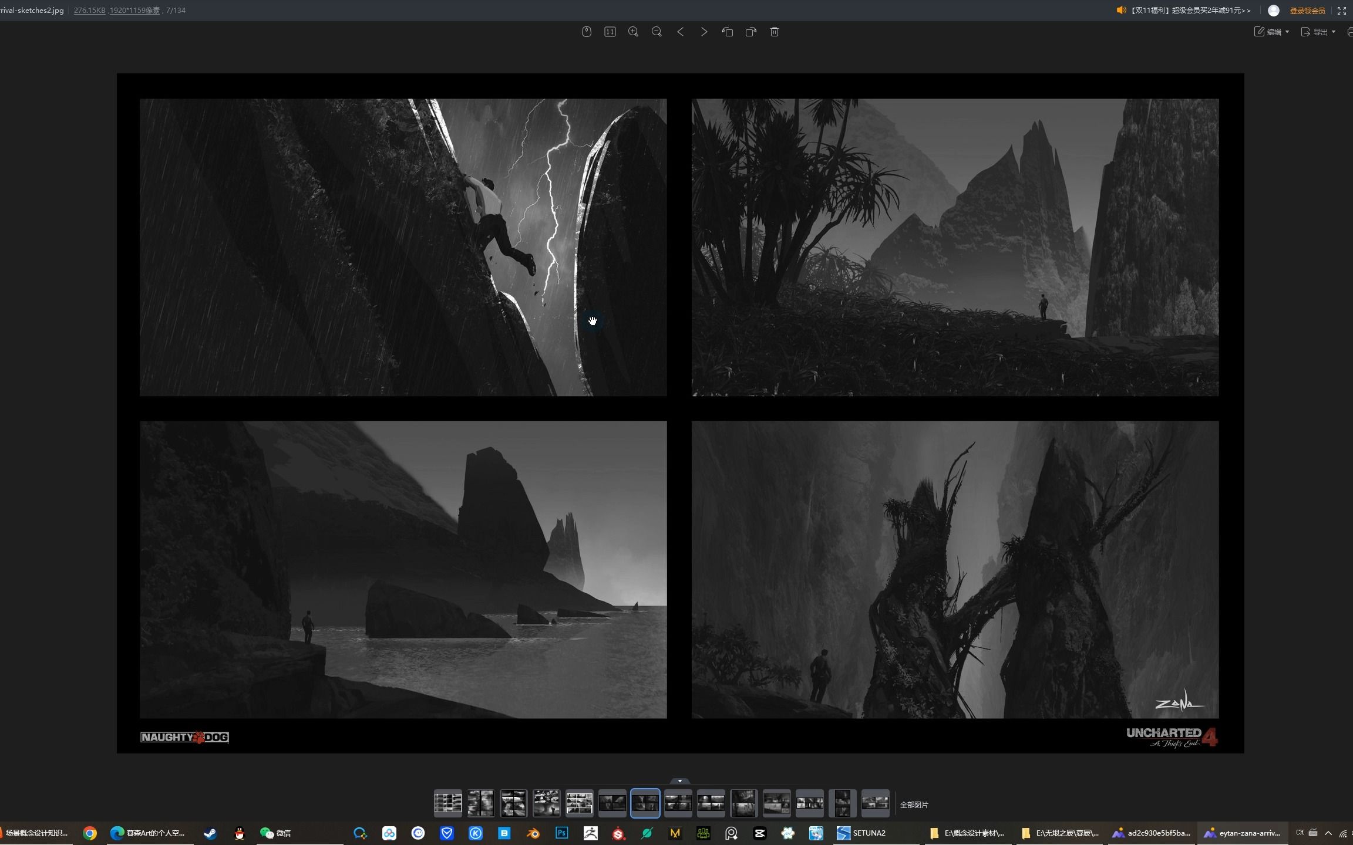This screenshot has height=845, width=1353.
Task: Go to the next image
Action: click(x=704, y=32)
